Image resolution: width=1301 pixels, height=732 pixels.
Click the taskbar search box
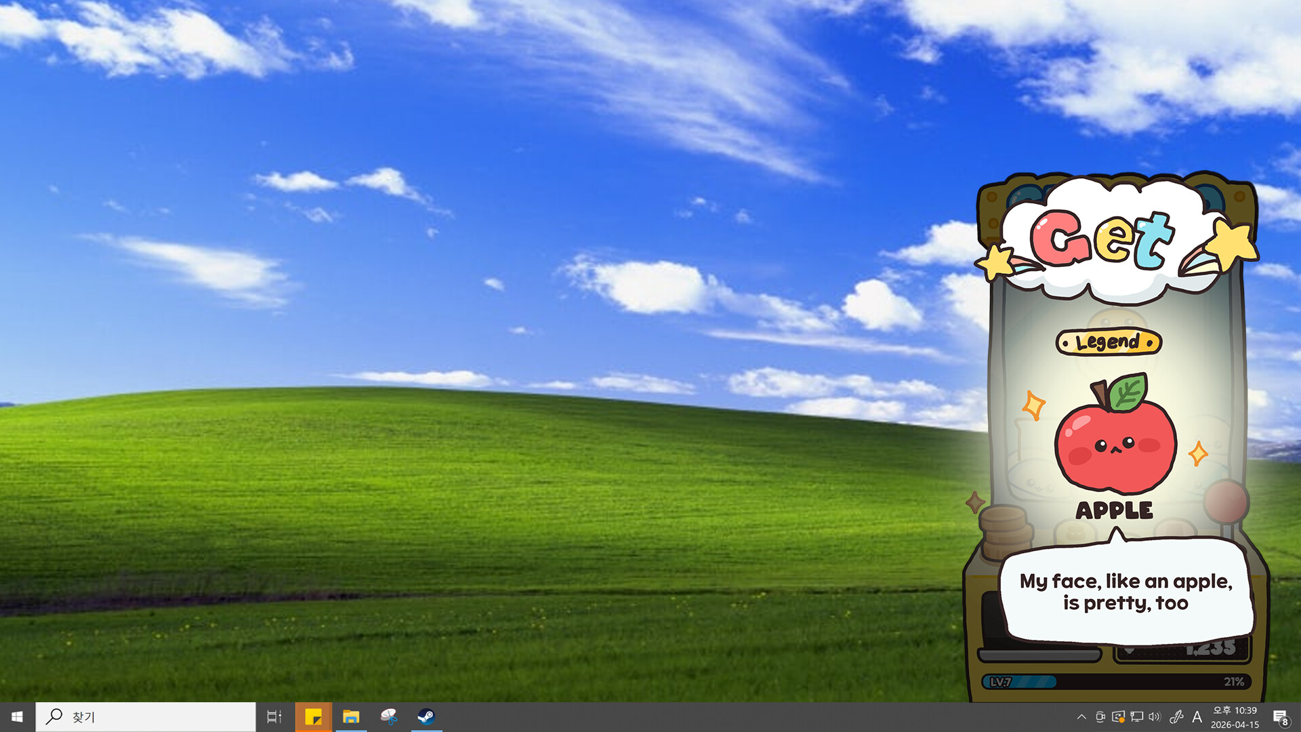(x=146, y=716)
